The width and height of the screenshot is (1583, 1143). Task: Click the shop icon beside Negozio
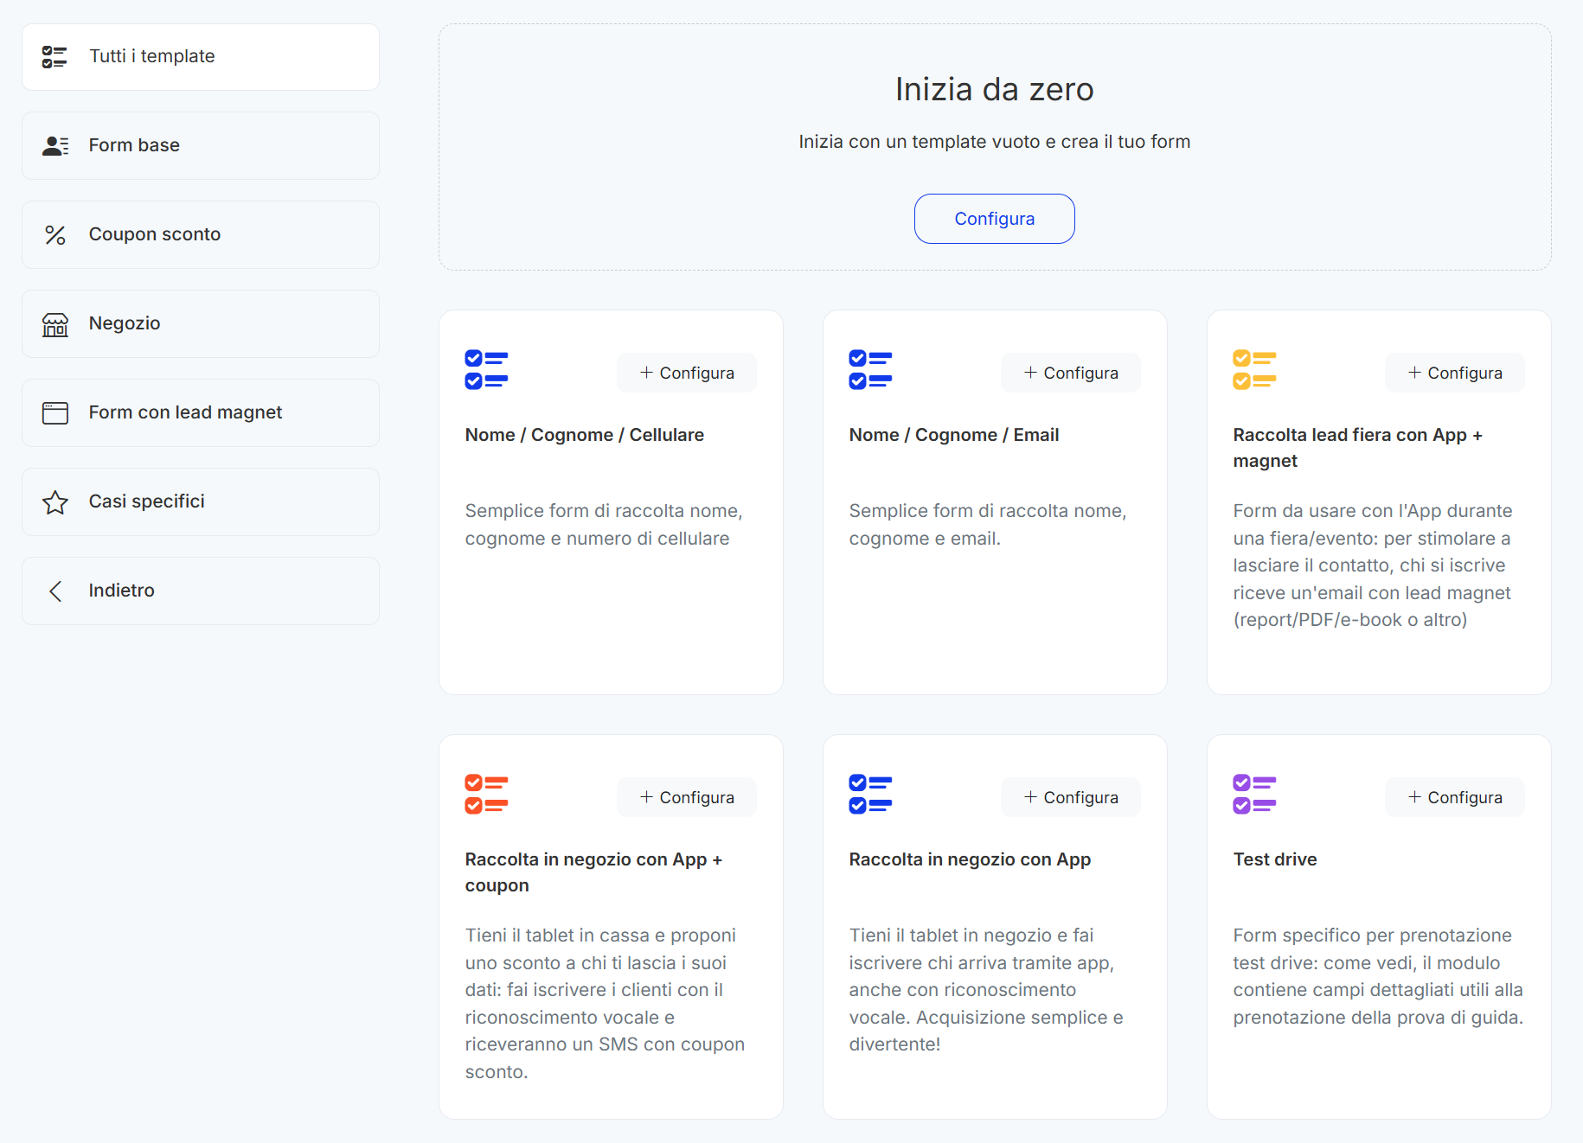(55, 324)
